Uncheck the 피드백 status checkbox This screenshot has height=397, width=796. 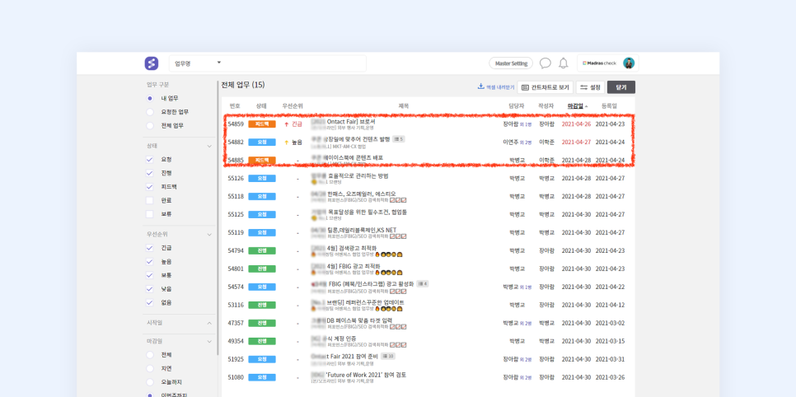point(150,187)
